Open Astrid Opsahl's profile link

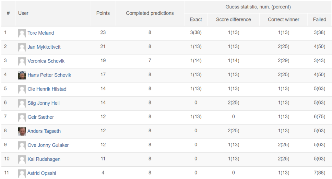pyautogui.click(x=42, y=173)
